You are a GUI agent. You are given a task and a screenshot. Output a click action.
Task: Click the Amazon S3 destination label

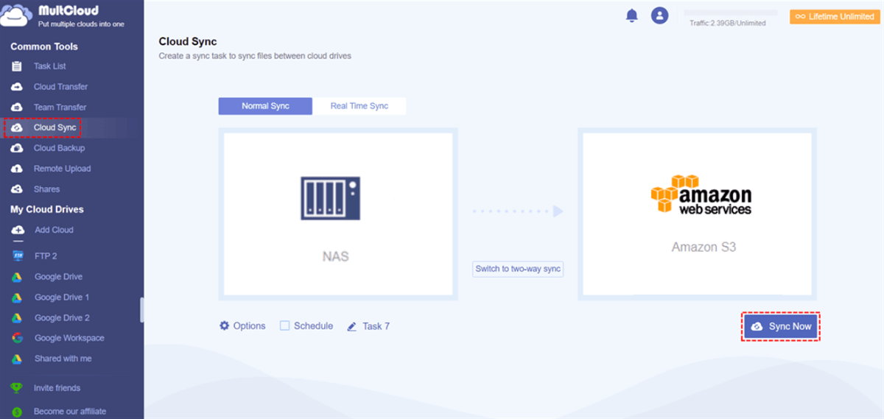coord(704,247)
